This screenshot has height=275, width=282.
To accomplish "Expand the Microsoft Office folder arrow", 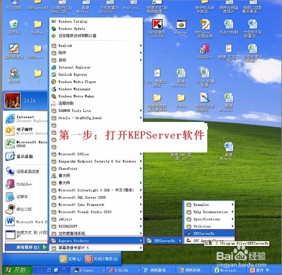I will tap(141, 154).
